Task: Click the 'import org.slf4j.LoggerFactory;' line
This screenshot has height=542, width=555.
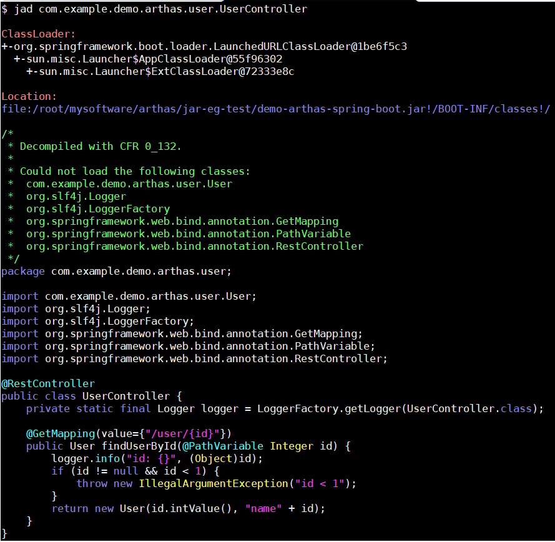Action: click(x=97, y=322)
